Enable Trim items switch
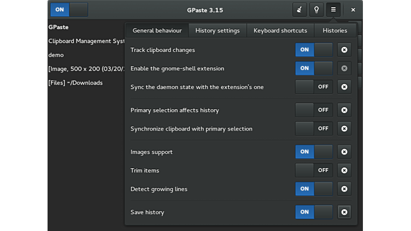Viewport: 411px width, 231px height. tap(314, 170)
